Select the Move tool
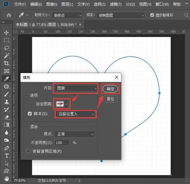 6,33
